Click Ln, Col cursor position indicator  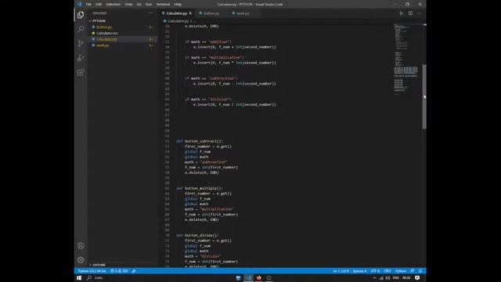click(341, 271)
